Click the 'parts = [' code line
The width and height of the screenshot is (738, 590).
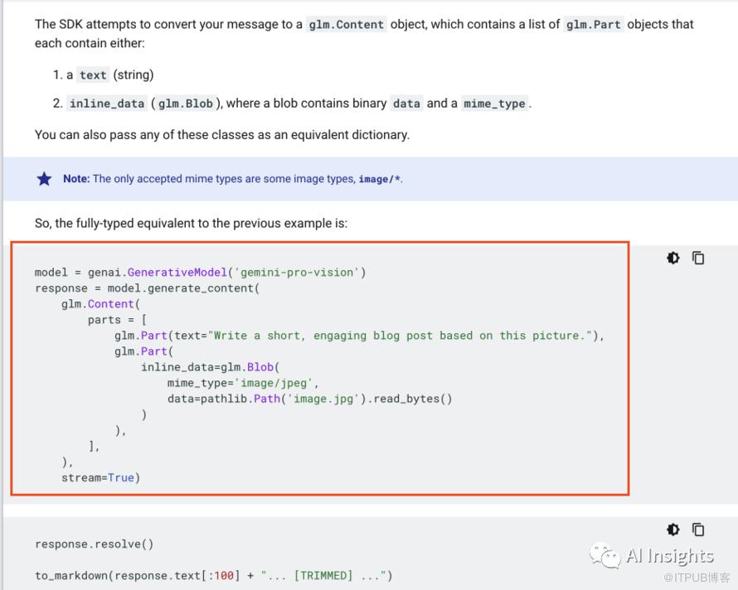(117, 320)
